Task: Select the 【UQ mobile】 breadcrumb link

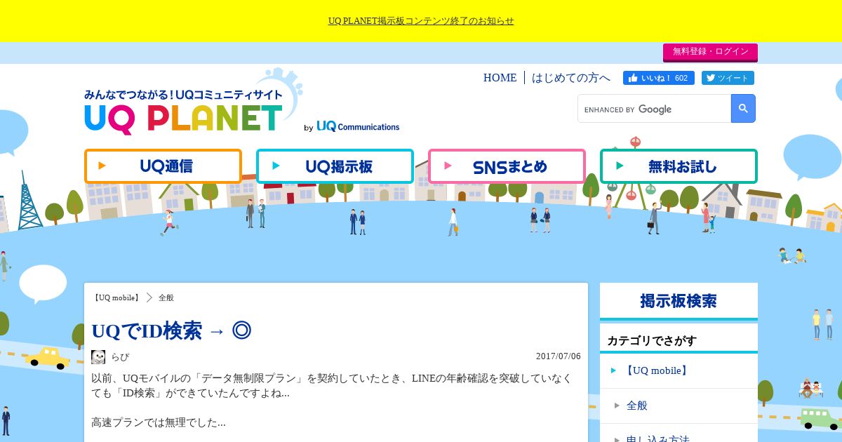Action: click(116, 297)
